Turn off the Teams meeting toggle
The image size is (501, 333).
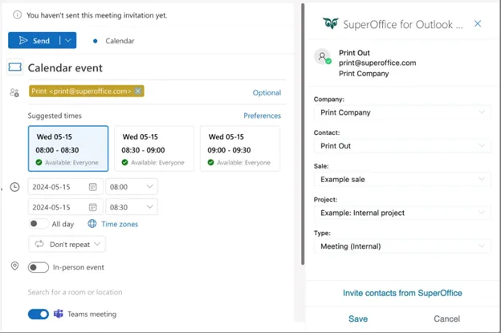click(x=38, y=314)
